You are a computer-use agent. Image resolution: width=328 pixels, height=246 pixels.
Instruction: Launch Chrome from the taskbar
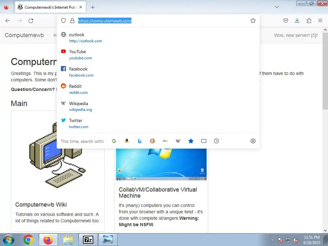(29, 240)
